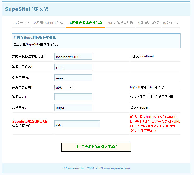The width and height of the screenshot is (194, 175).
Task: Click the hint 如果不存在,则会尝试自动创建
Action: click(x=152, y=97)
